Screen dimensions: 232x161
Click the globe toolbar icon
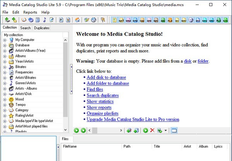coord(94,20)
